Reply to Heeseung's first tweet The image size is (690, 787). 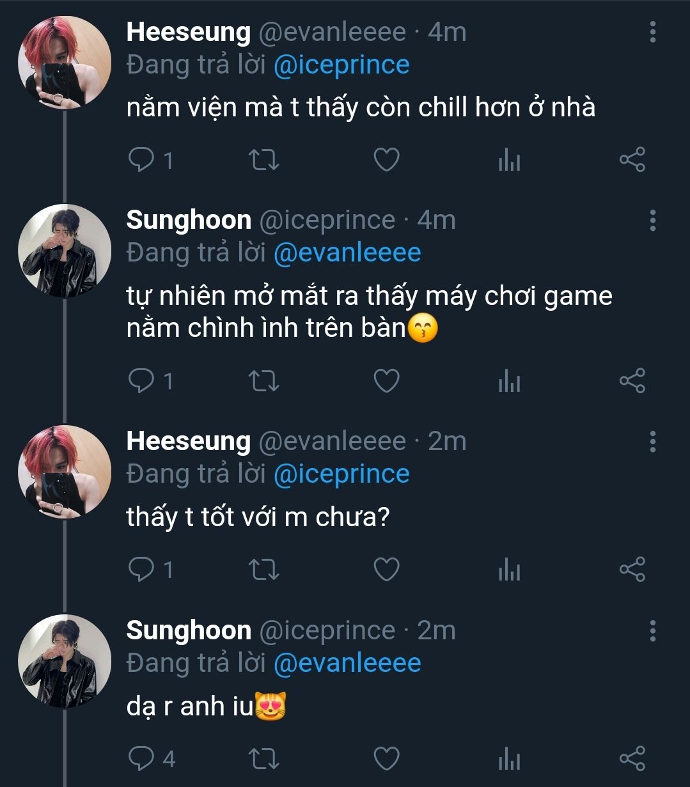pos(141,160)
